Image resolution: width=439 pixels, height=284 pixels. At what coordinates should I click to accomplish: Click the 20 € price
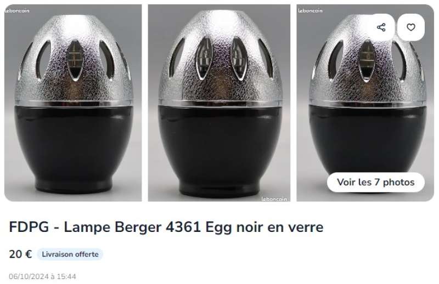20,254
